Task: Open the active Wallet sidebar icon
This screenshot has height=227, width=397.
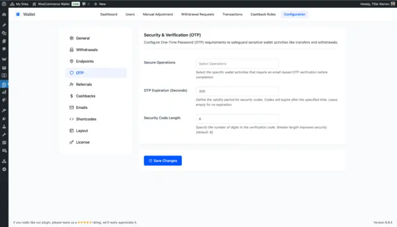Action: coord(4,85)
